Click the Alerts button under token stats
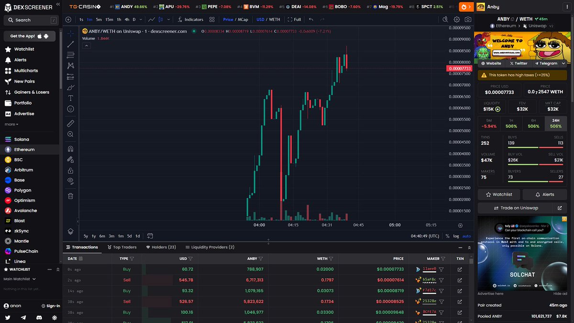This screenshot has width=574, height=323. pyautogui.click(x=544, y=194)
